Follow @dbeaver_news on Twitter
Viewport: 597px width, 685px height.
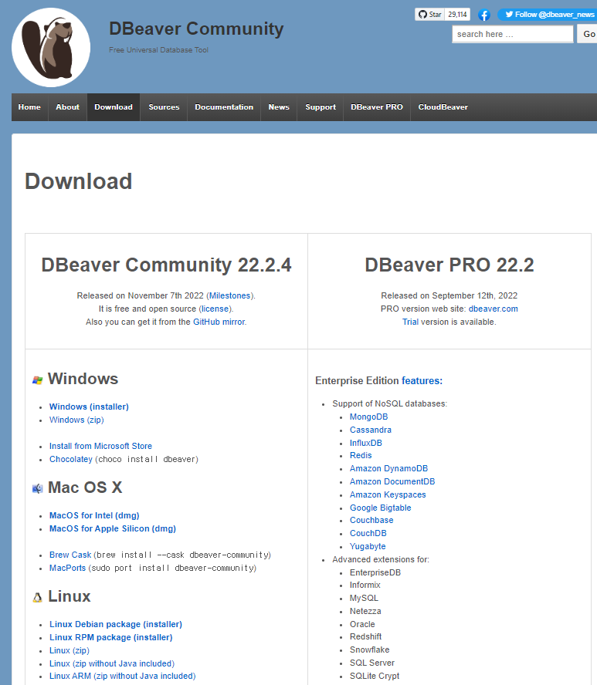pos(548,15)
